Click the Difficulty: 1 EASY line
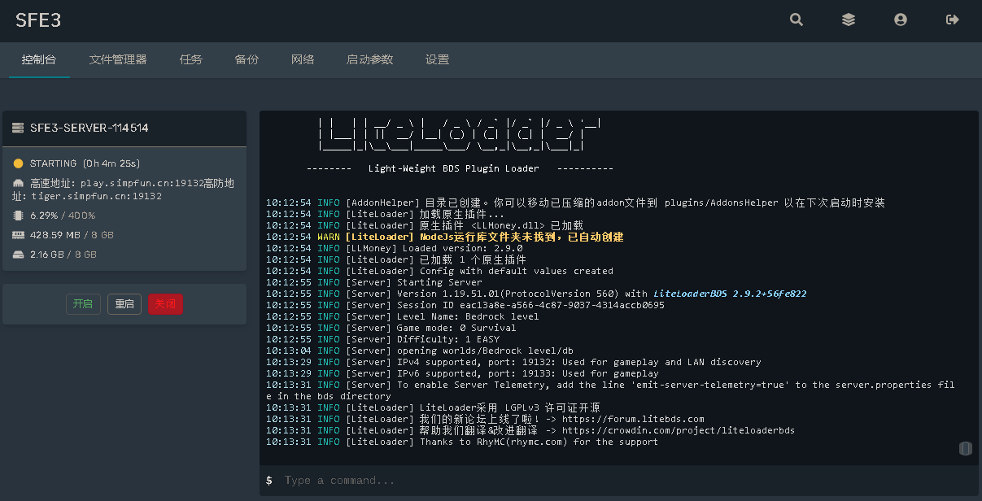The width and height of the screenshot is (982, 501). (382, 339)
